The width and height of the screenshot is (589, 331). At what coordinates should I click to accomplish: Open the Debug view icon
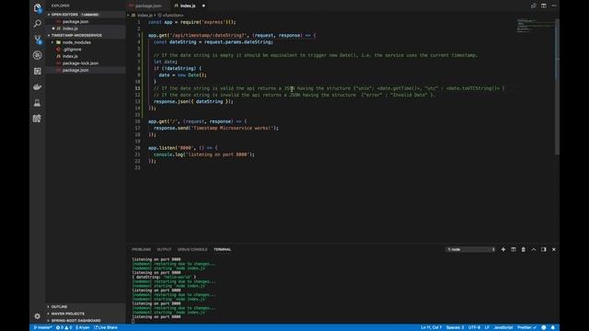[37, 55]
